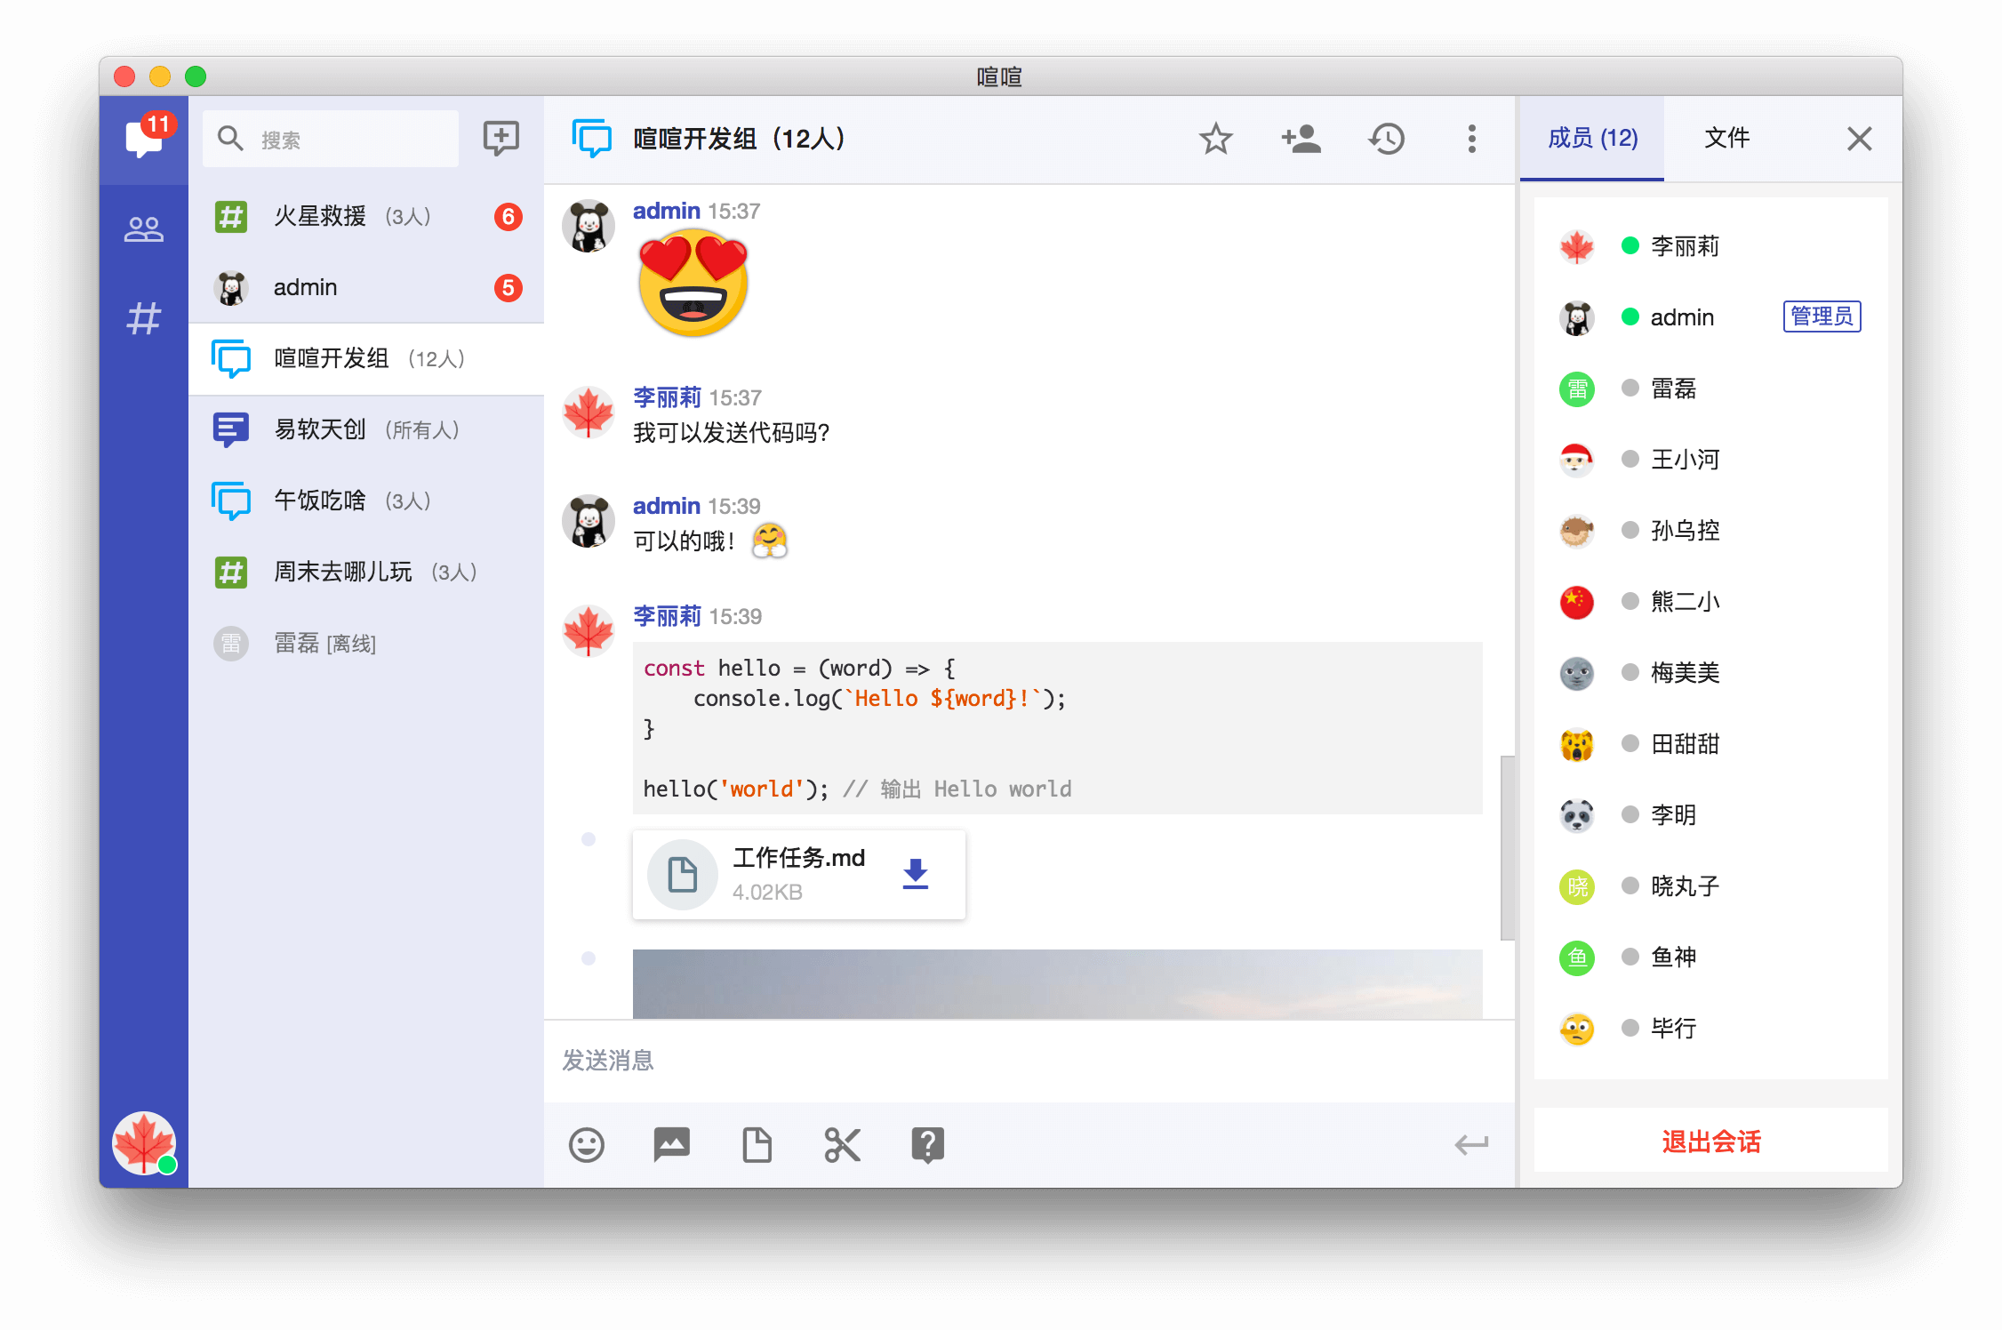Download the 工作任务.md file
Screen dimensions: 2002x1330
[915, 875]
